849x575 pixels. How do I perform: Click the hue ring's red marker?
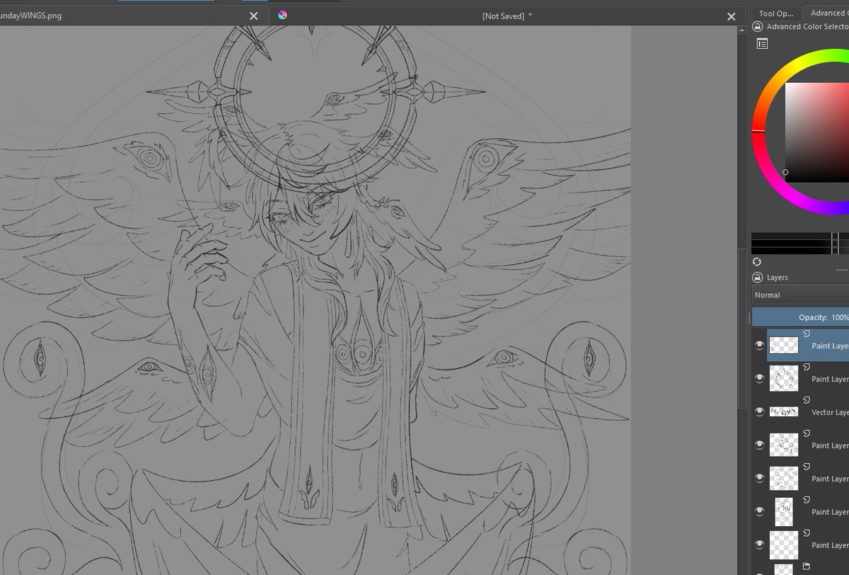click(x=758, y=131)
